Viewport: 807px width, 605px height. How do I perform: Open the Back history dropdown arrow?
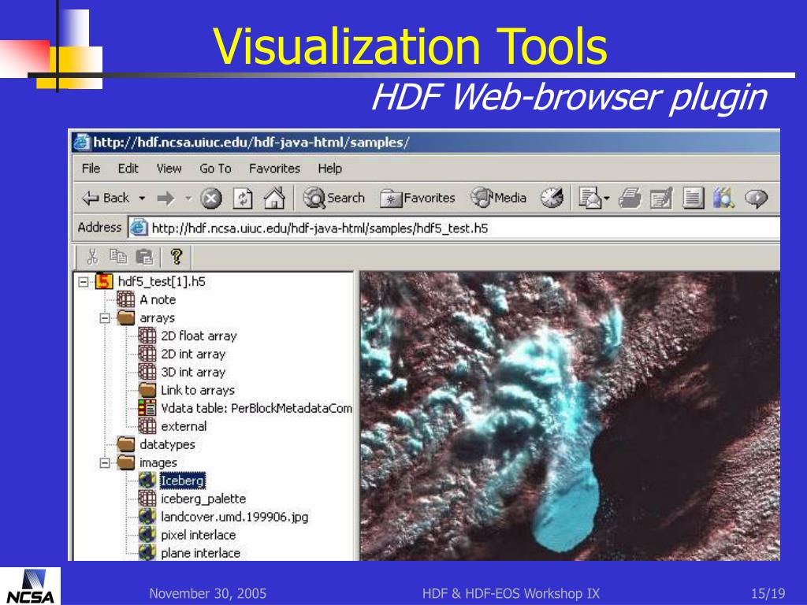(x=142, y=198)
